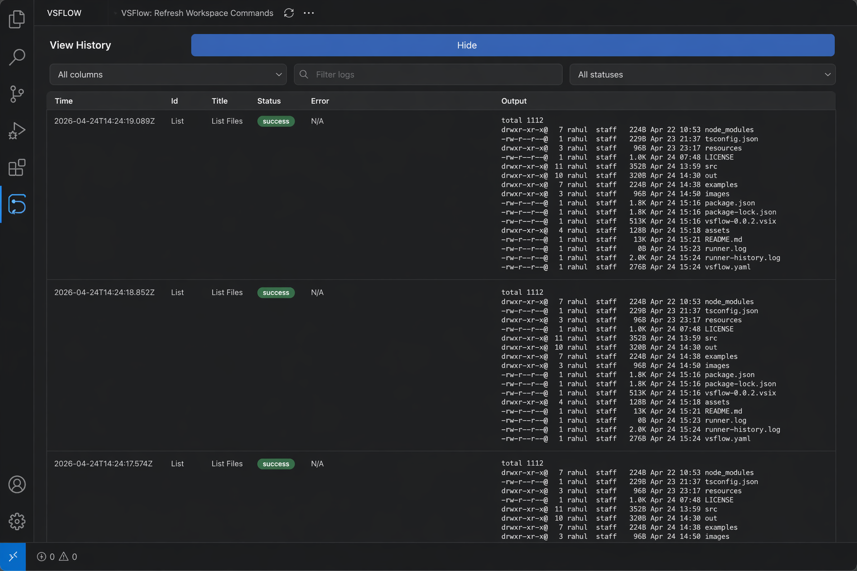The height and width of the screenshot is (571, 857).
Task: Open the Accounts icon
Action: (17, 485)
